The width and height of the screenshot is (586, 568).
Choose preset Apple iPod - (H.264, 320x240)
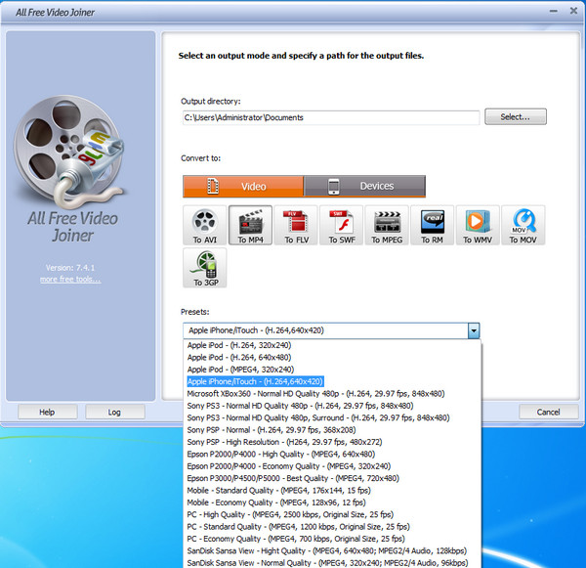click(332, 345)
